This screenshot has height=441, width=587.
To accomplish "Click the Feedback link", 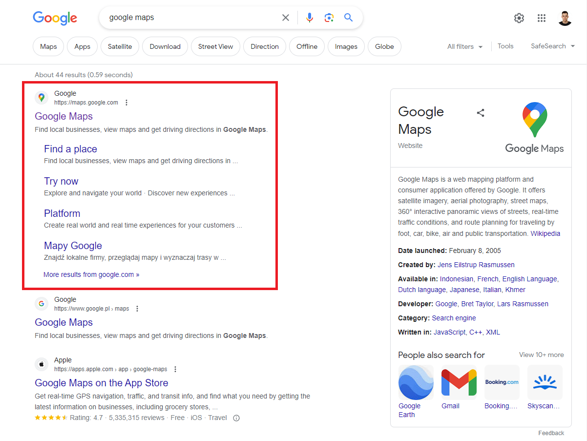I will (551, 433).
